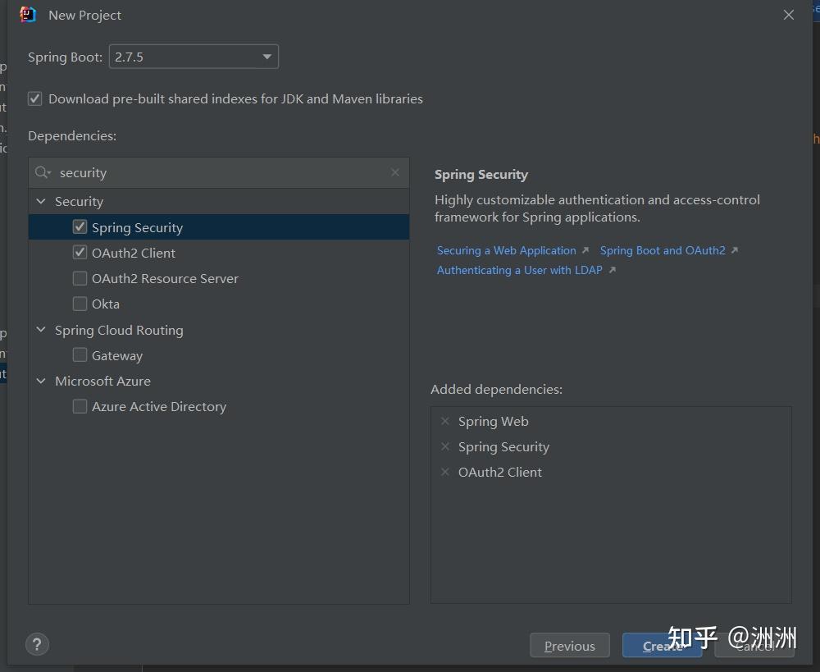
Task: Collapse the Spring Cloud Routing category
Action: tap(41, 330)
